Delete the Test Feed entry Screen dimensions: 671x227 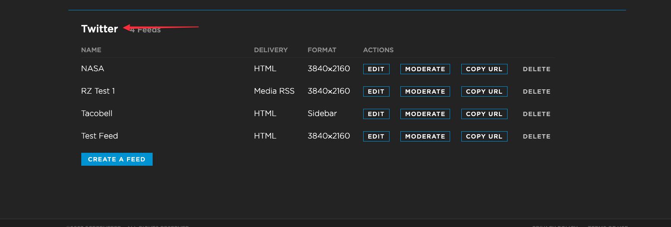(x=537, y=136)
